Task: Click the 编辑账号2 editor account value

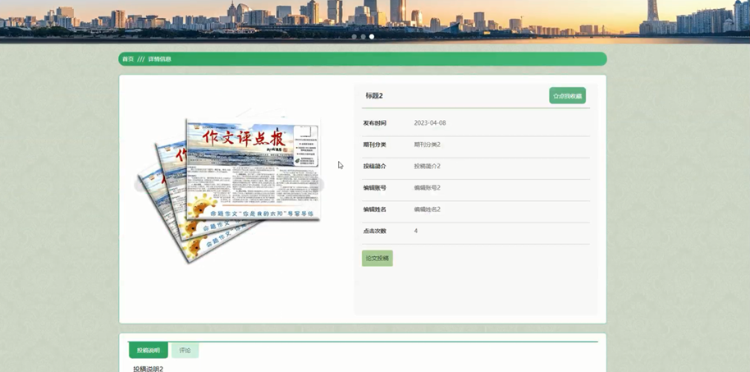Action: (x=428, y=188)
